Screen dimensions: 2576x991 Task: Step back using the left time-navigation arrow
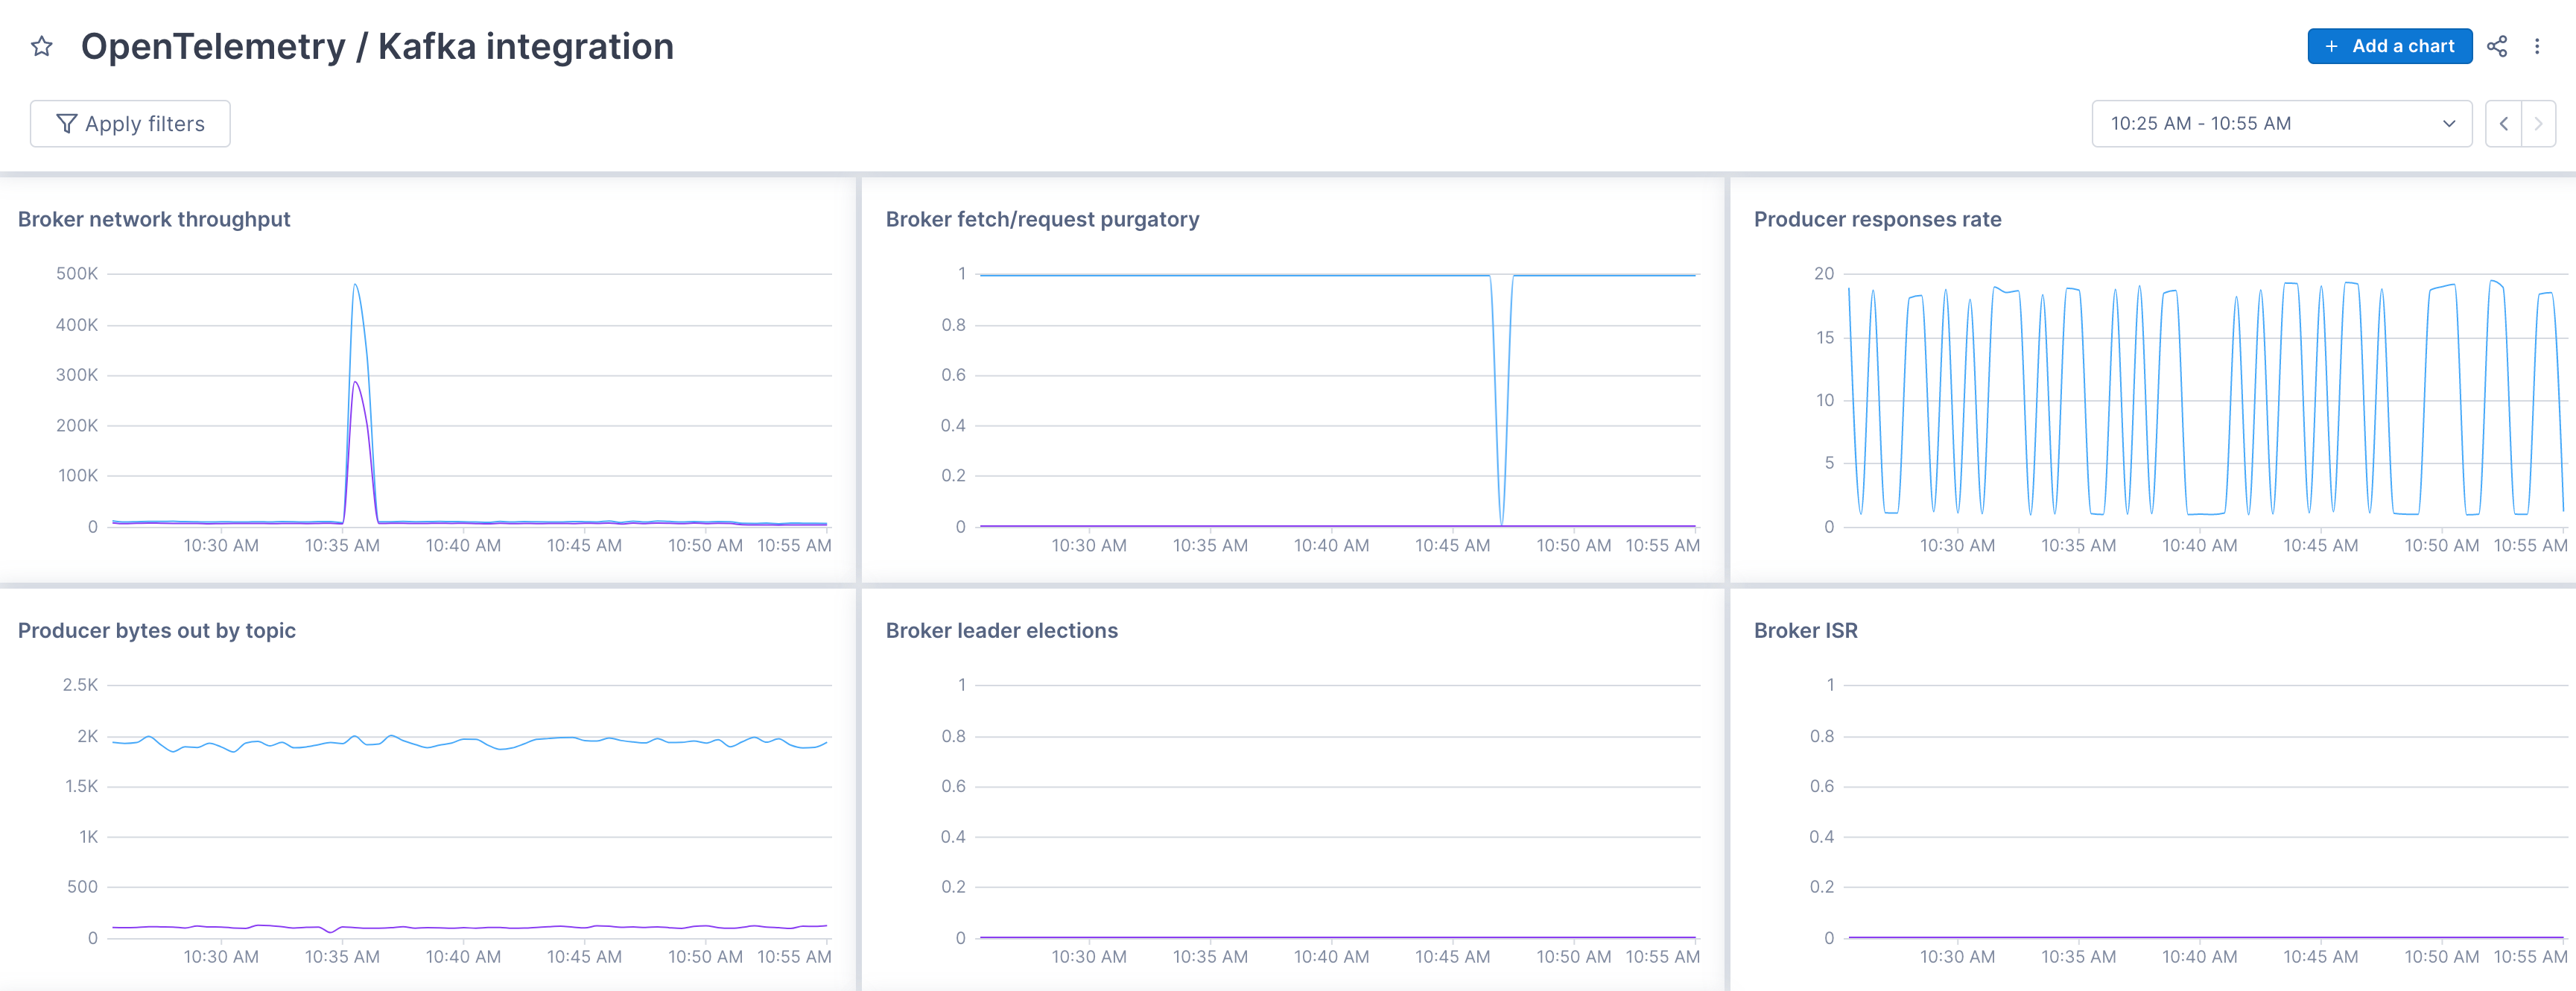pyautogui.click(x=2503, y=123)
